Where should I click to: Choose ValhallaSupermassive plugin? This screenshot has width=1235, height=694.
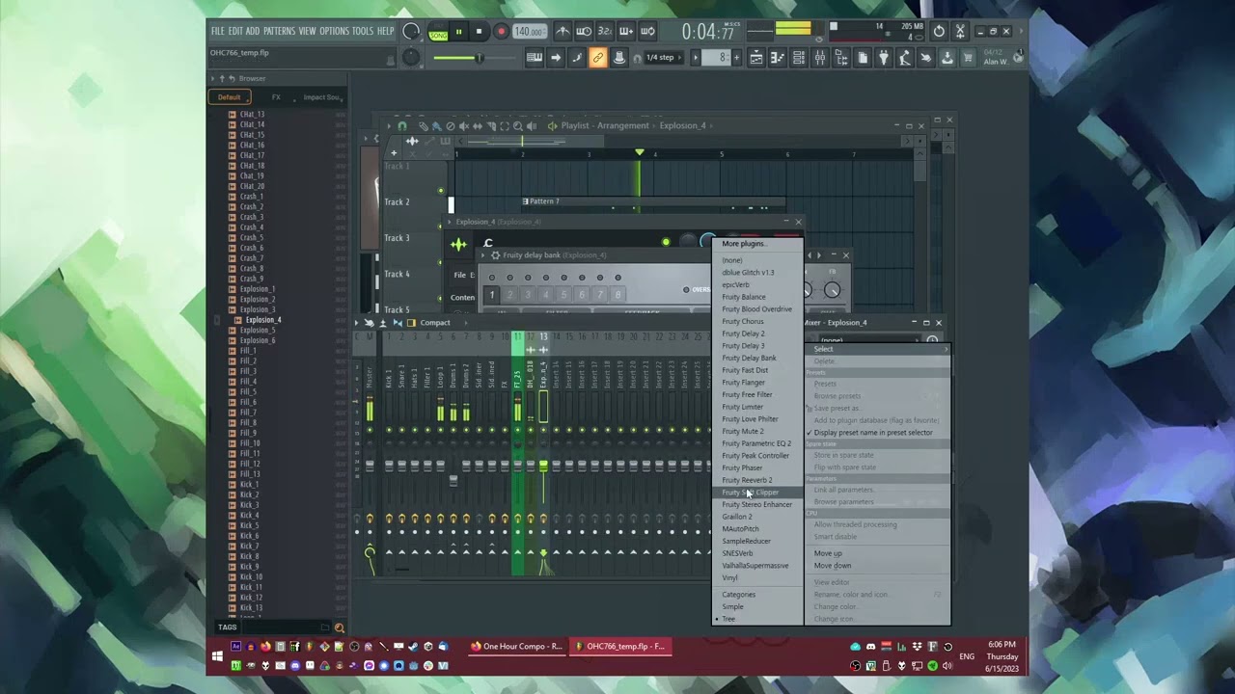click(755, 566)
